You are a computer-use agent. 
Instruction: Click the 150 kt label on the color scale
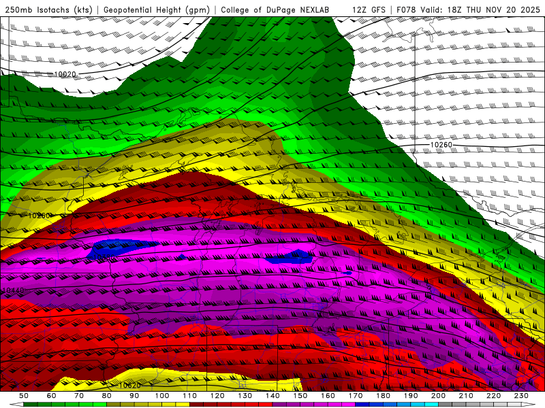tap(300, 396)
